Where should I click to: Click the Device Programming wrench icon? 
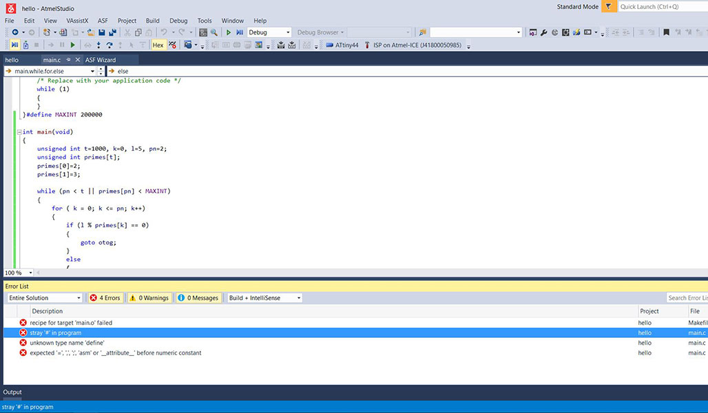point(544,32)
